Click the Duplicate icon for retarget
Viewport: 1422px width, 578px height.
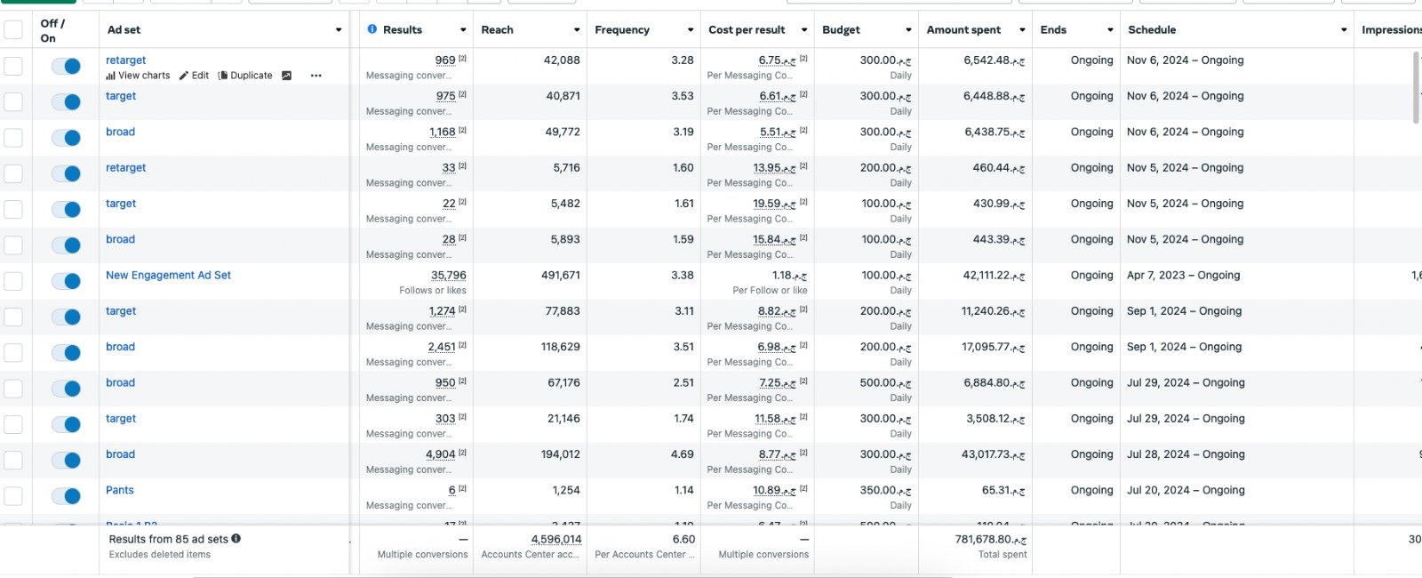pos(223,76)
